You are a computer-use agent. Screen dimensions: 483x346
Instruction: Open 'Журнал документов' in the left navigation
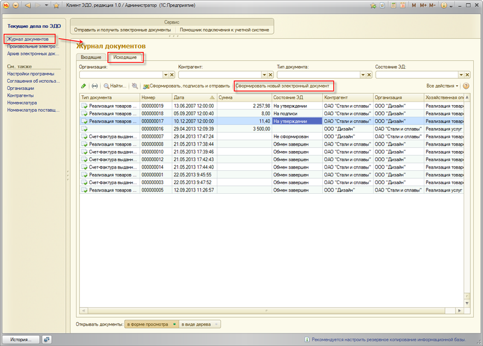pos(28,39)
